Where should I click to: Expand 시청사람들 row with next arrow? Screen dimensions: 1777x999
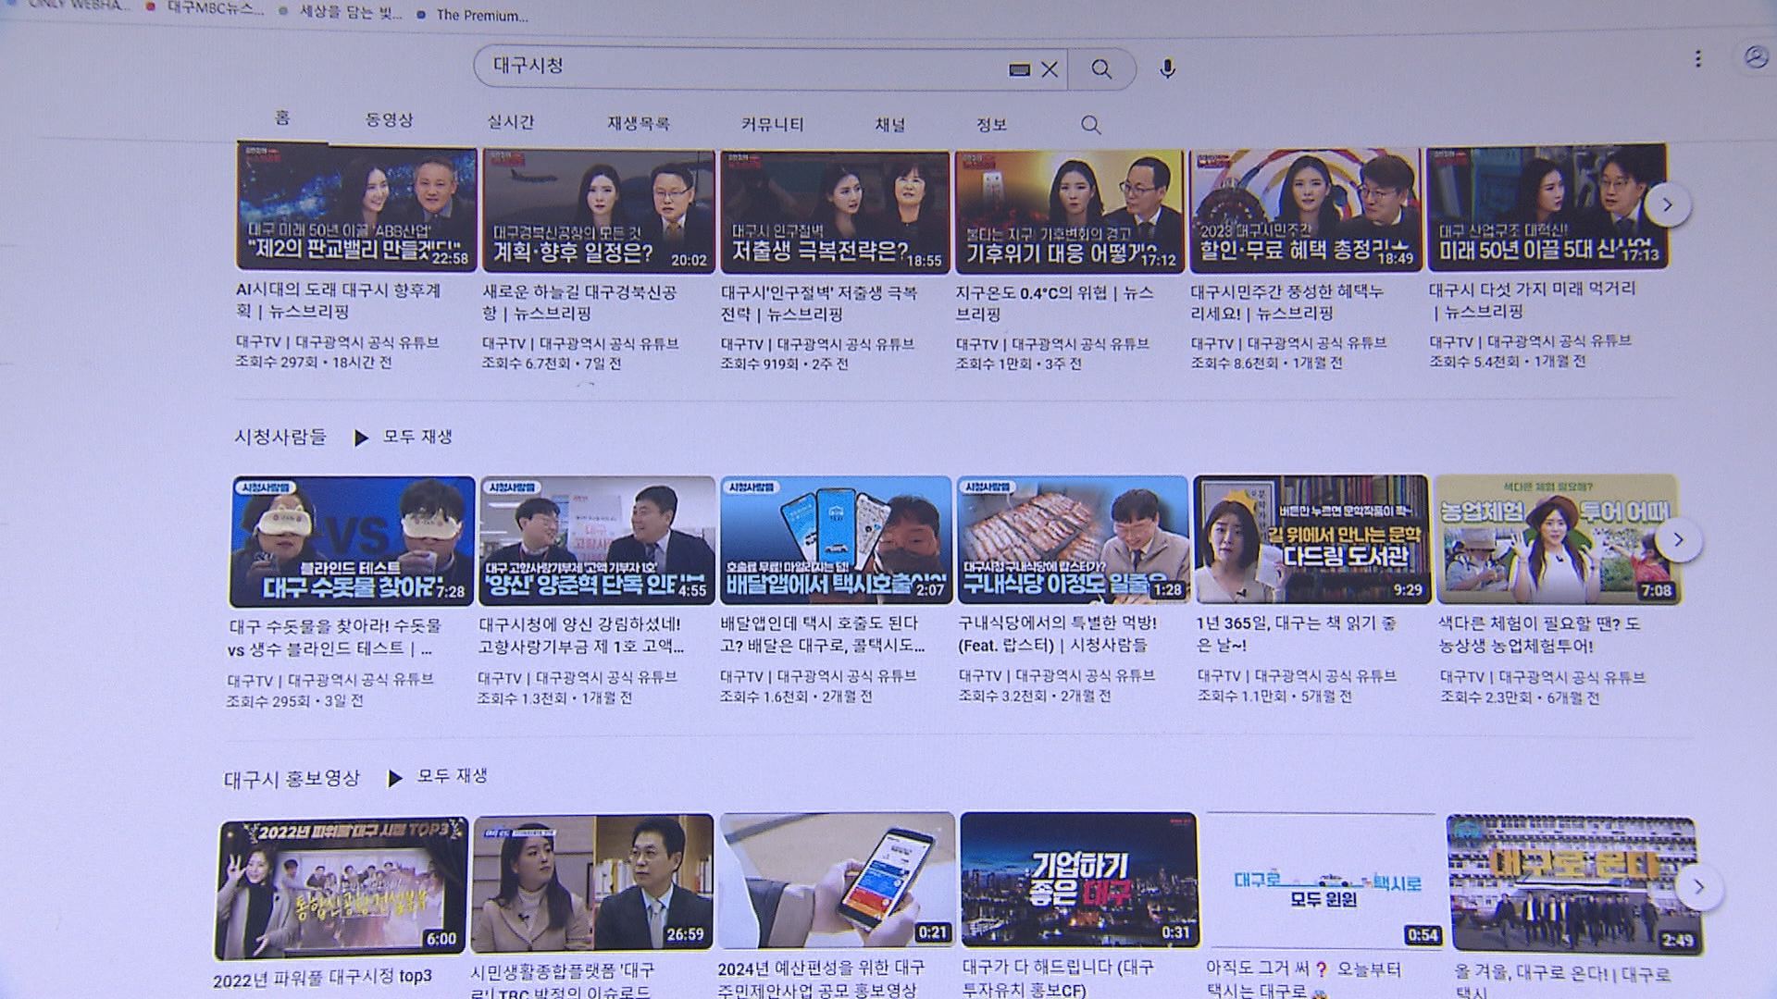1678,540
